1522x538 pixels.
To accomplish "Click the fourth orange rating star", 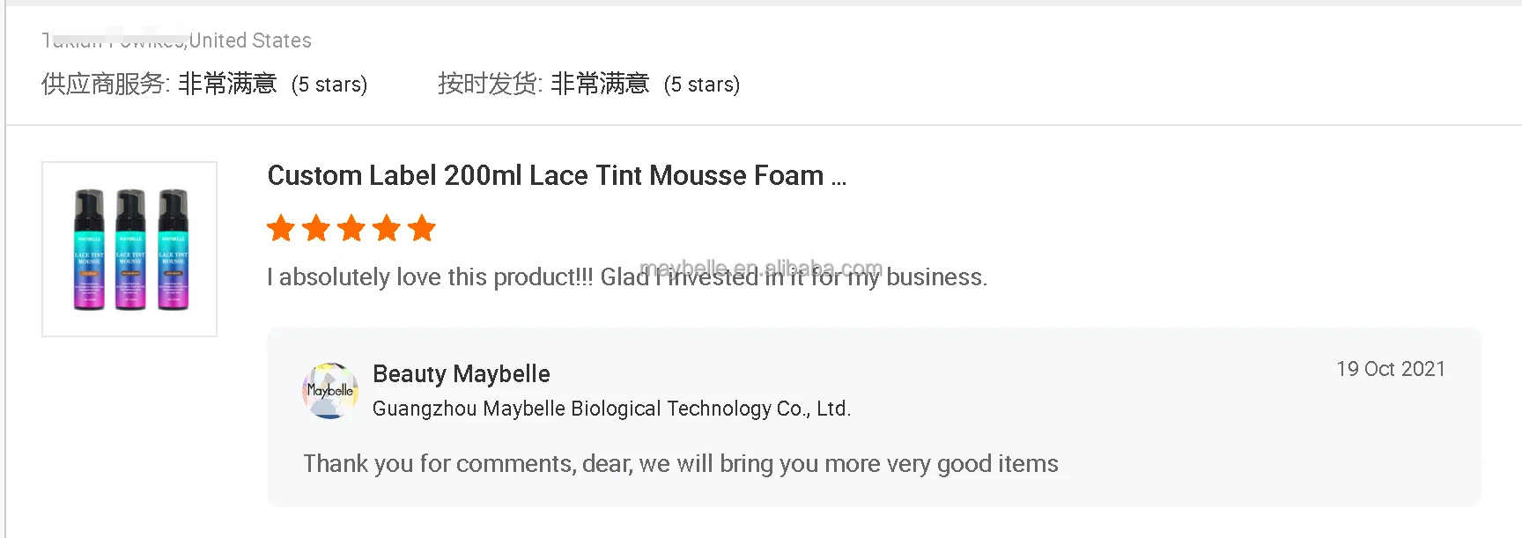I will tap(387, 228).
